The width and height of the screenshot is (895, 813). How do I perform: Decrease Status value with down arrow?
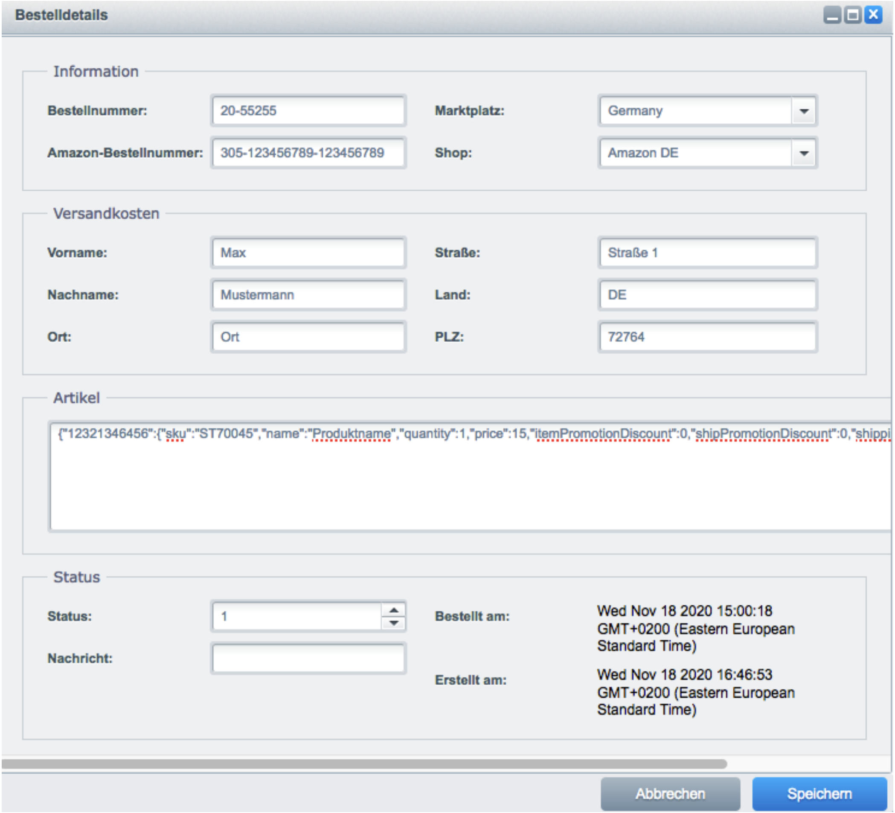click(x=393, y=623)
